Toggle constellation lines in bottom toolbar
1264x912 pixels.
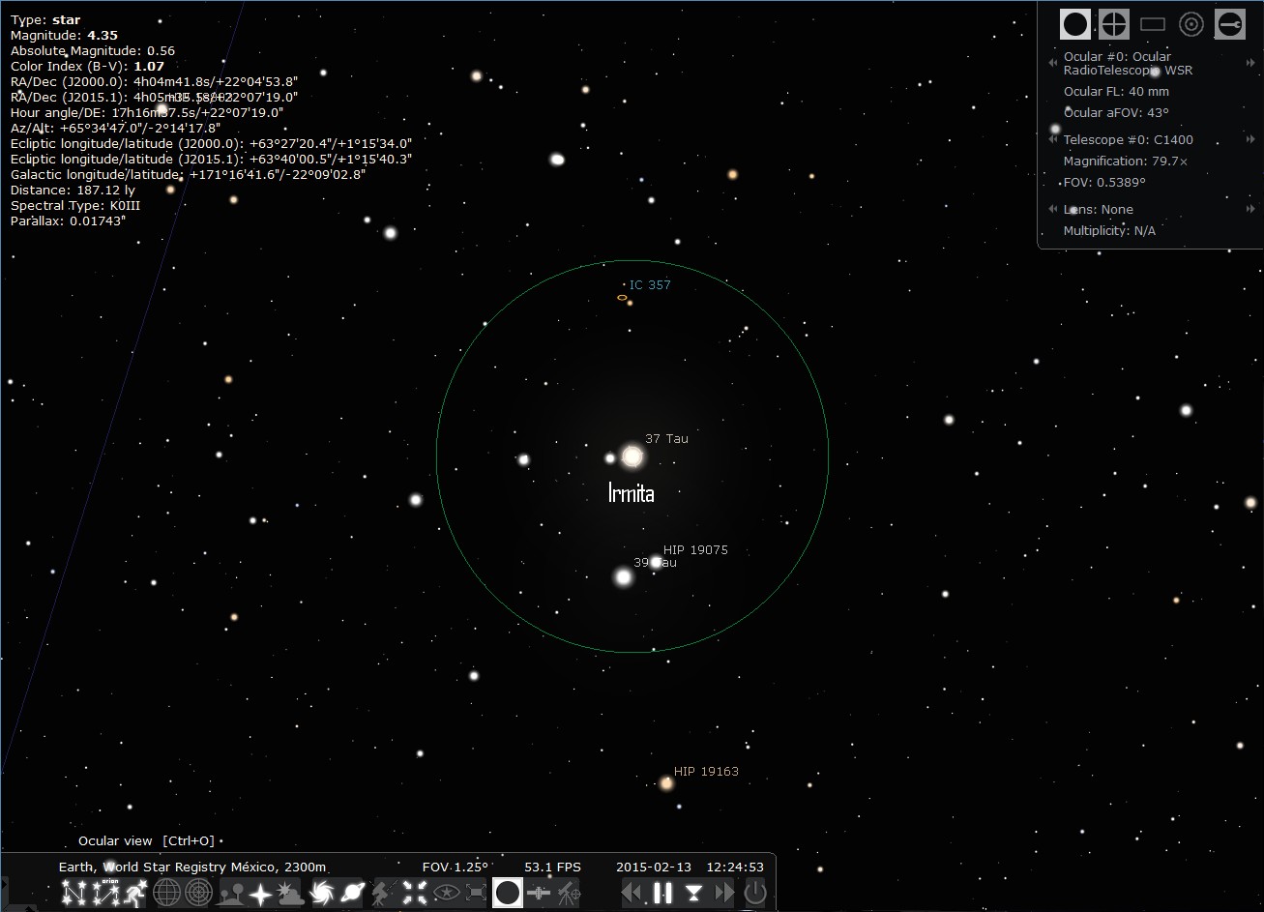coord(73,893)
